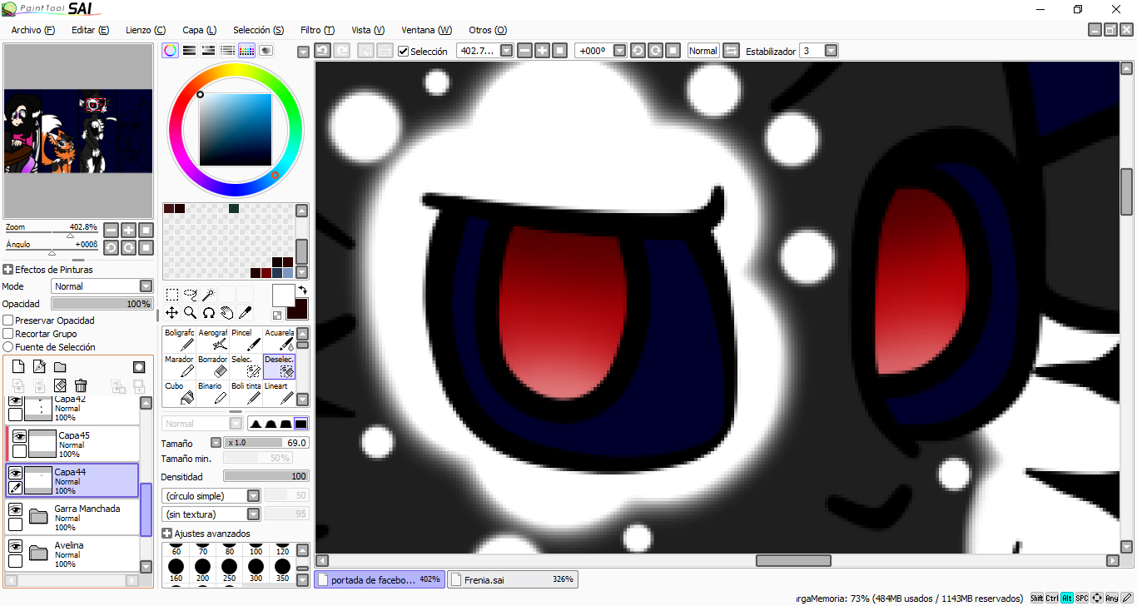The image size is (1137, 606).
Task: Select the rotate canvas tool
Action: 208,313
